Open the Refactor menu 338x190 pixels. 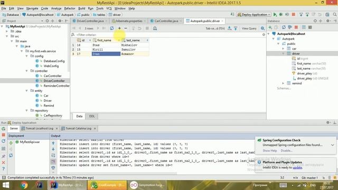pyautogui.click(x=70, y=8)
